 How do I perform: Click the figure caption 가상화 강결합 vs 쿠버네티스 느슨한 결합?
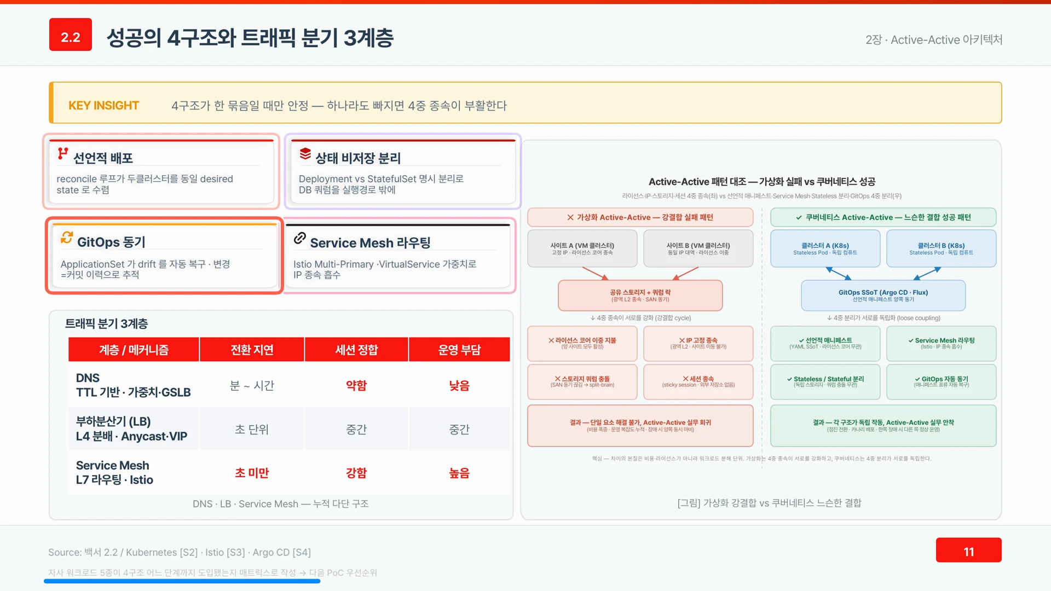pos(769,502)
